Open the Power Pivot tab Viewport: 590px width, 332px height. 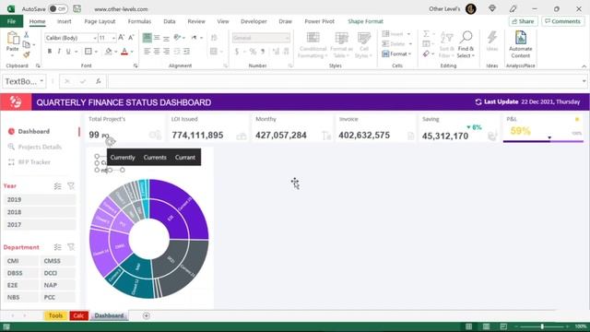click(x=319, y=21)
